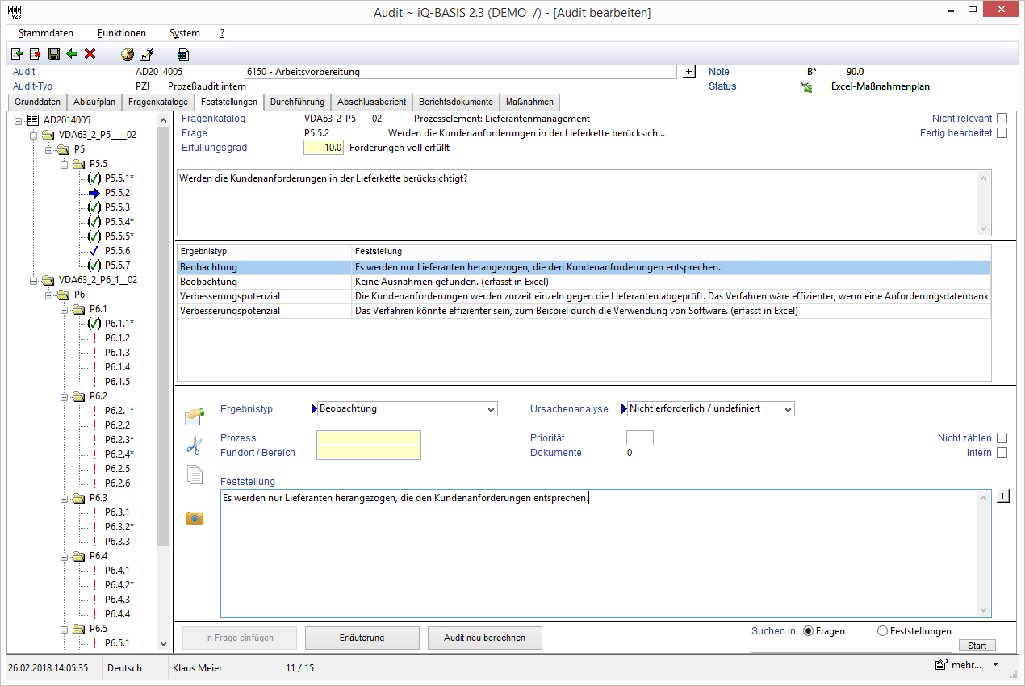Enable the Nicht zählen checkbox

point(1002,438)
